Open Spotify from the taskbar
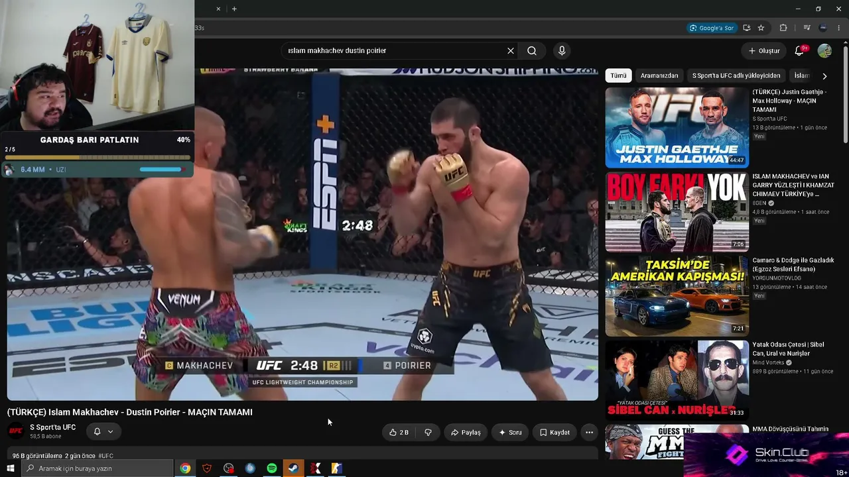Screen dimensions: 849x477 [271, 468]
